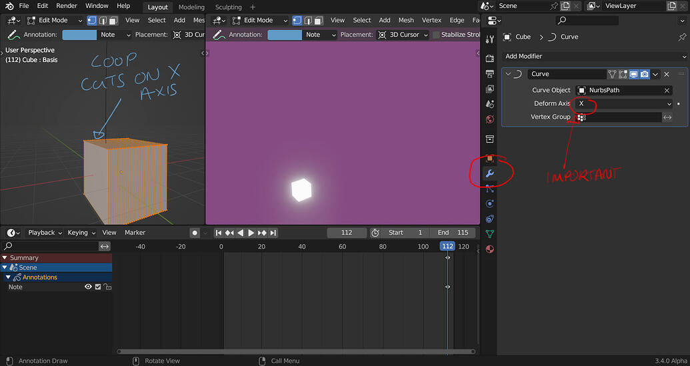
Task: Open Mesh menu in right viewport
Action: point(406,20)
